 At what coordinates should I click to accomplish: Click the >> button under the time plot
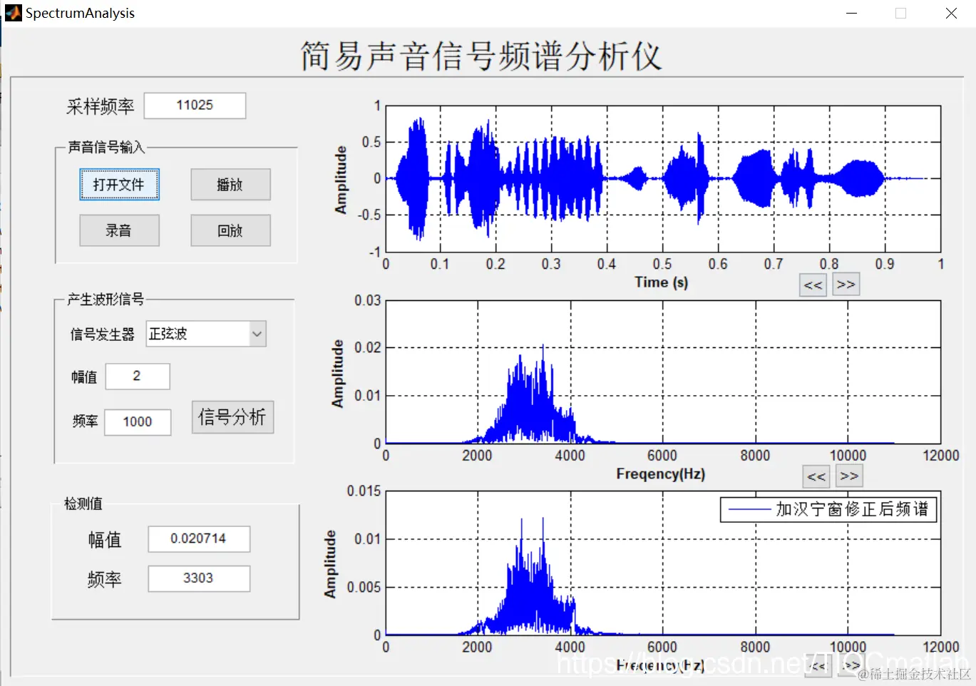846,285
